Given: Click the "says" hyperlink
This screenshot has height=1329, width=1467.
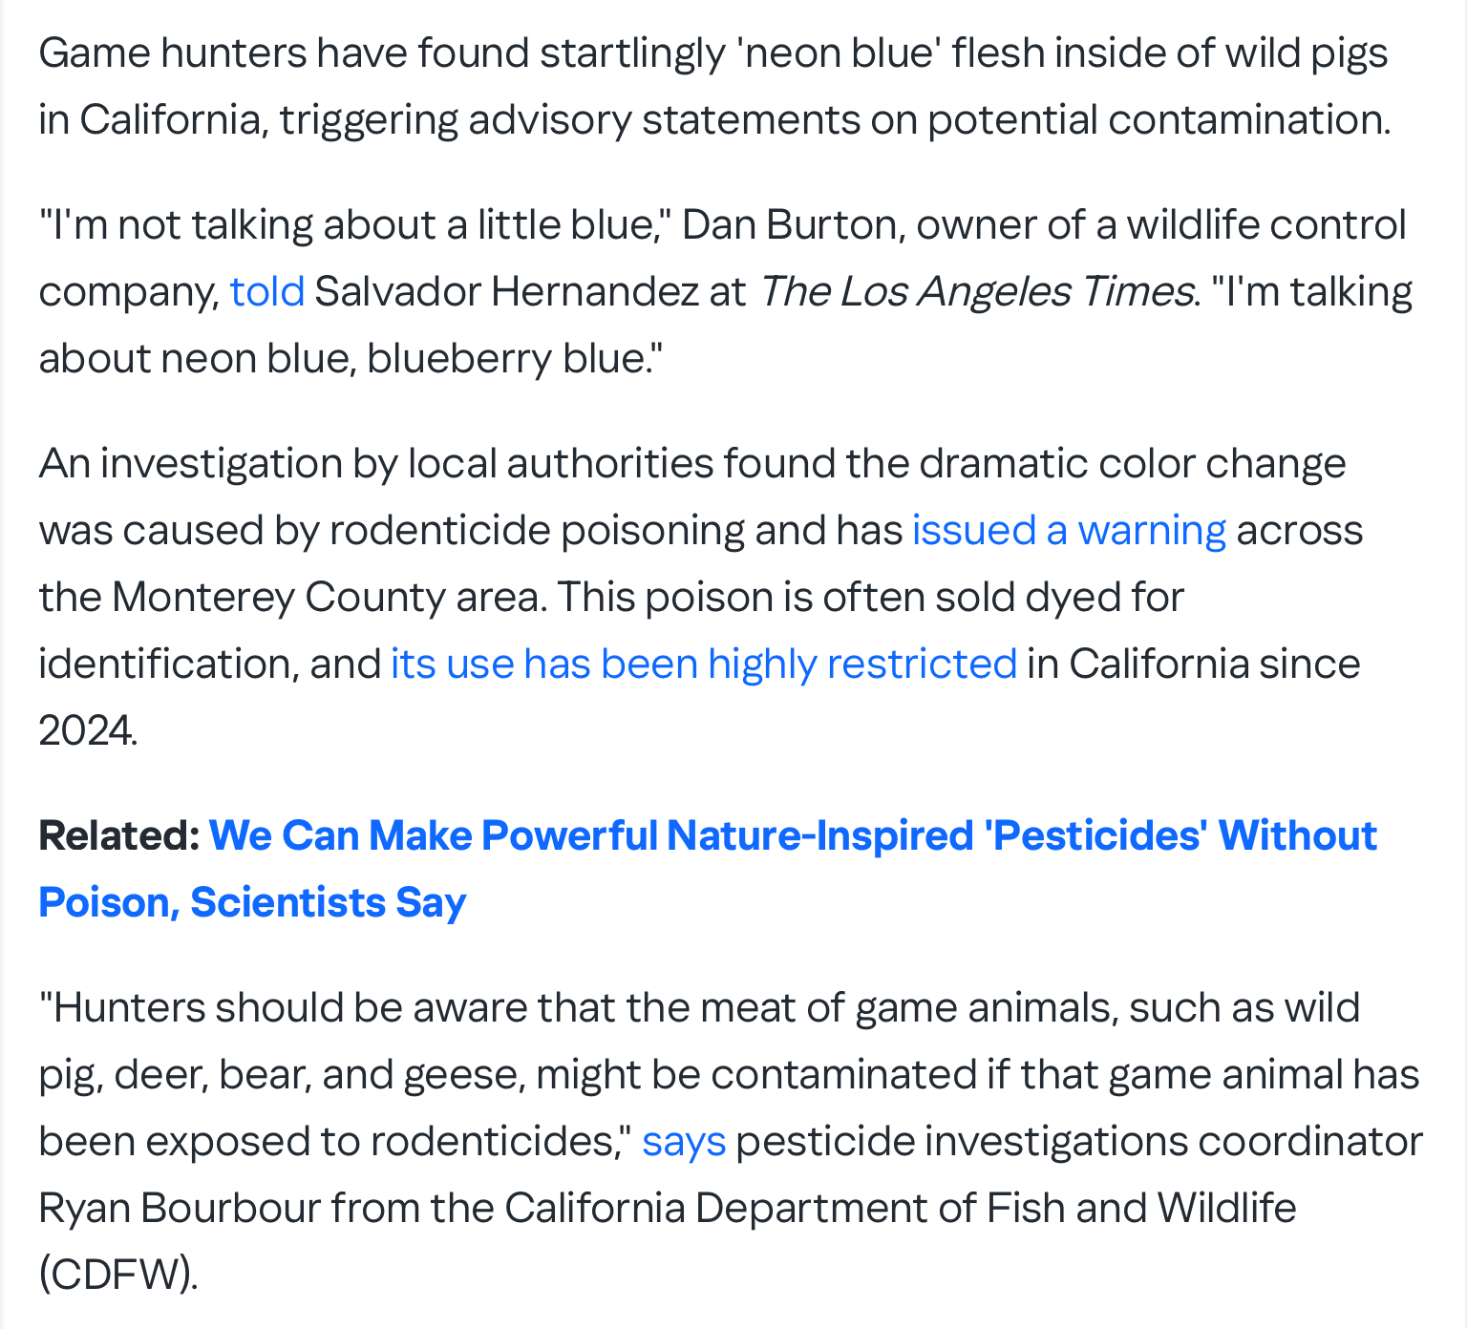Looking at the screenshot, I should 683,1142.
